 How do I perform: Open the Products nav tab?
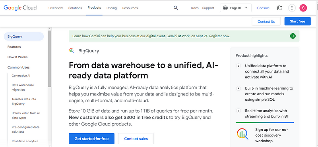pyautogui.click(x=94, y=8)
